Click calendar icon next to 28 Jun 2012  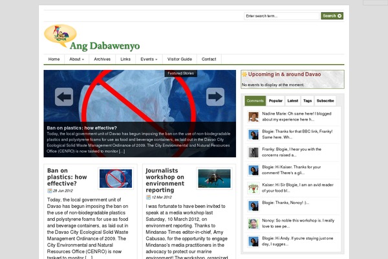(50, 191)
